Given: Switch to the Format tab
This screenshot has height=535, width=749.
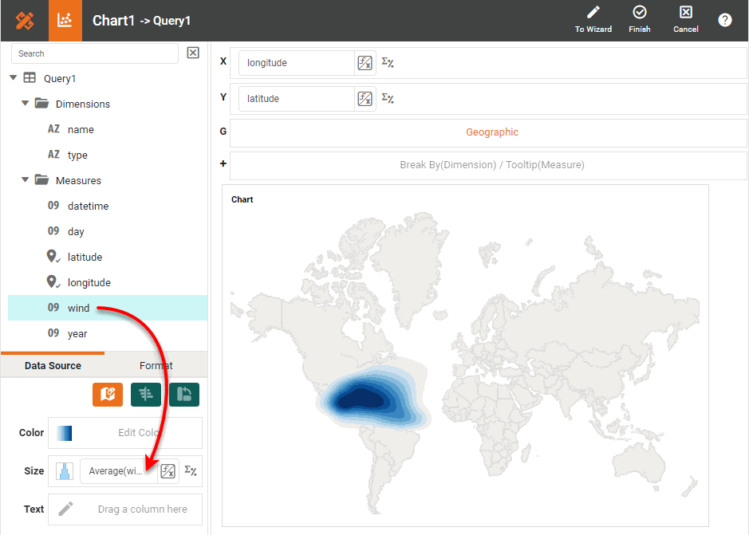Looking at the screenshot, I should click(x=156, y=365).
